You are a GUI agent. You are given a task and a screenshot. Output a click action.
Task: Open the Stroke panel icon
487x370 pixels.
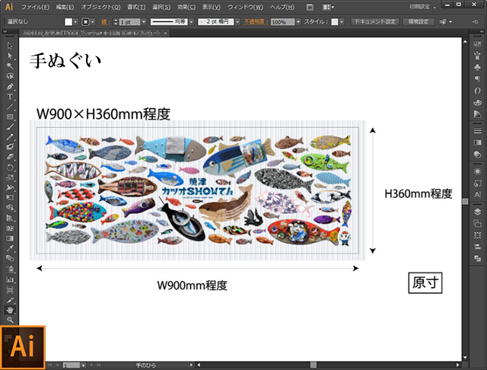pos(477,132)
